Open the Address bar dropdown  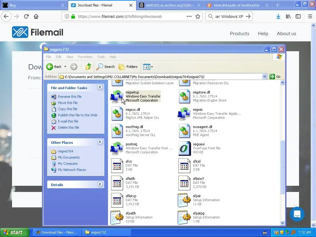click(x=264, y=77)
